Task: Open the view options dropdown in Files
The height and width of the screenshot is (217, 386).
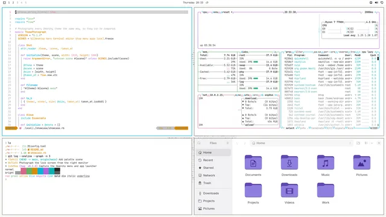Action: (x=372, y=143)
